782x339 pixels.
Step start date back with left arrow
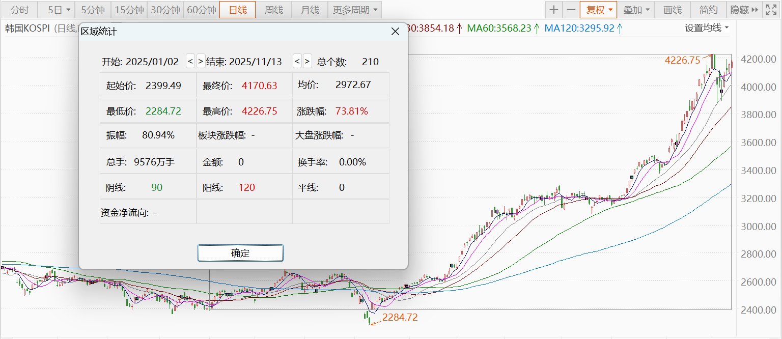click(x=190, y=62)
